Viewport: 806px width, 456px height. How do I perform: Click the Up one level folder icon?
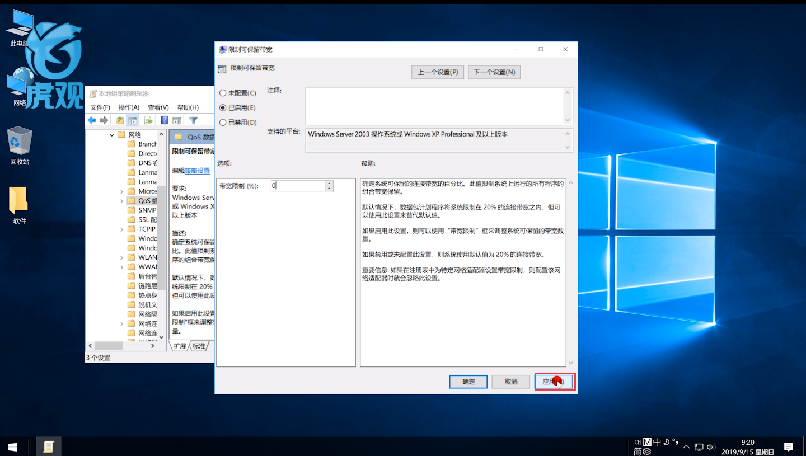(120, 120)
